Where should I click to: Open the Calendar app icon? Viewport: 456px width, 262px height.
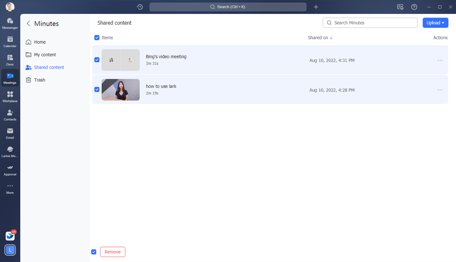click(10, 41)
